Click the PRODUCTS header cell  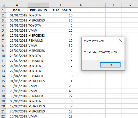pos(38,10)
